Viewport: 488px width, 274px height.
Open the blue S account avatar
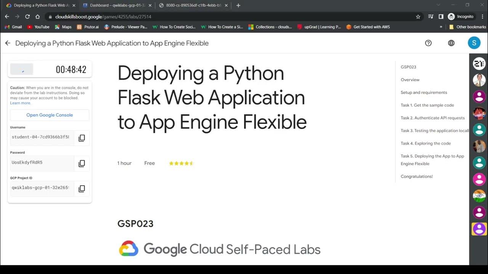coord(474,43)
